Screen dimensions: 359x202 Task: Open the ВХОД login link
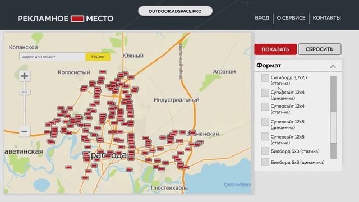pyautogui.click(x=262, y=18)
